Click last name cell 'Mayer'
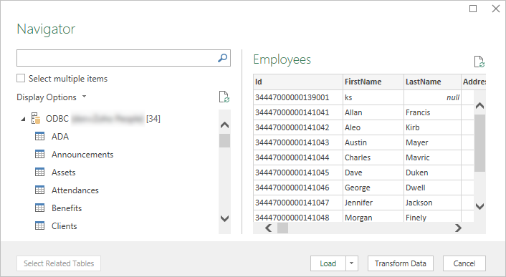This screenshot has height=277, width=506. (432, 142)
